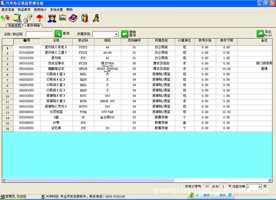276x200 pixels.
Task: Open the 帮助 menu
Action: click(69, 9)
